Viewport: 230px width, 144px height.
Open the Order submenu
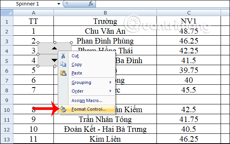[86, 91]
